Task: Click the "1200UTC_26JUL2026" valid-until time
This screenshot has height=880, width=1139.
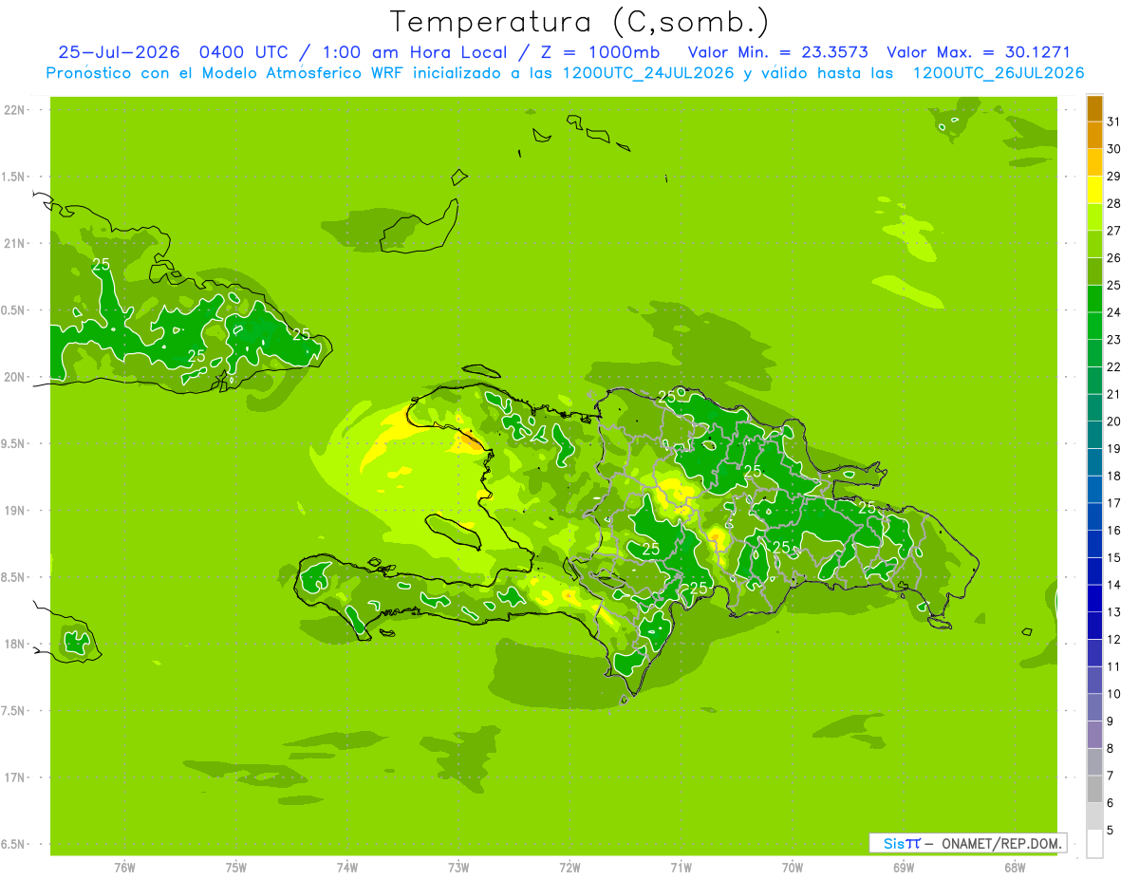Action: coord(999,73)
